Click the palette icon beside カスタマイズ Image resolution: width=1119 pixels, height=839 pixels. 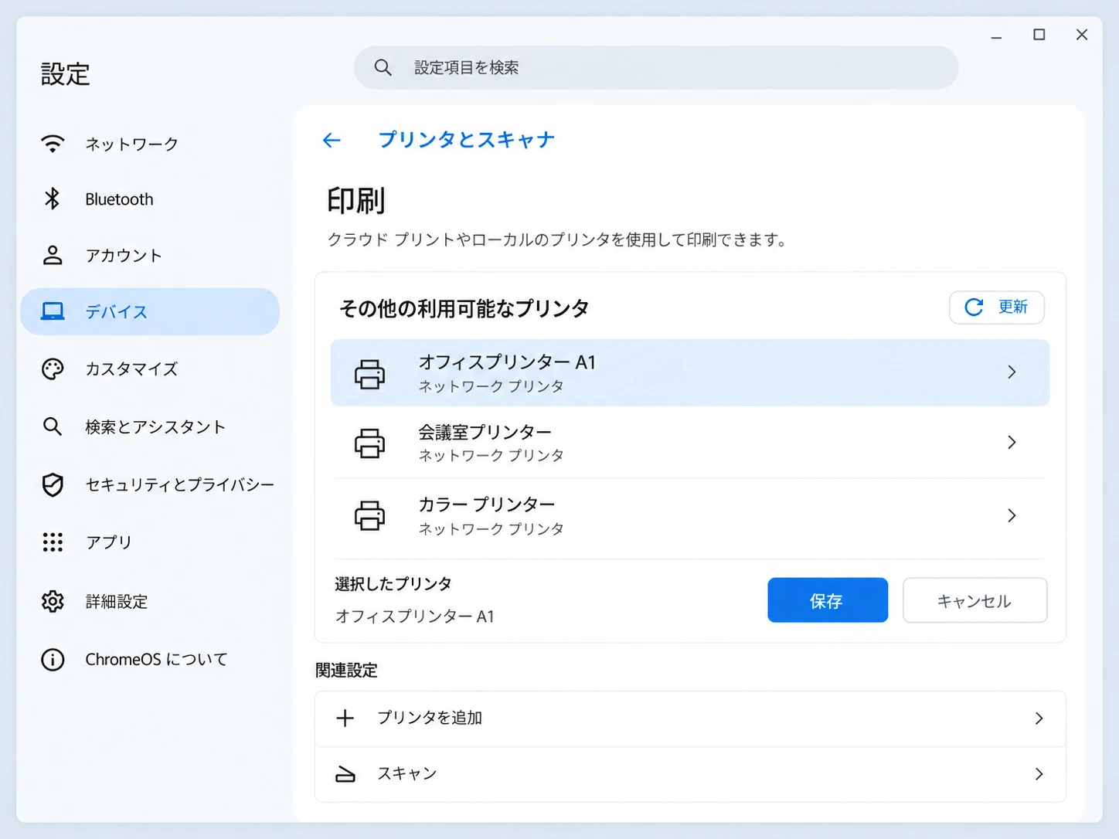click(x=53, y=369)
